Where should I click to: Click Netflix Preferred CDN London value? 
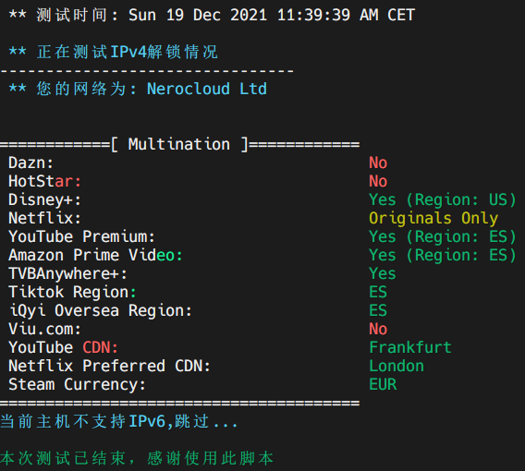[397, 366]
